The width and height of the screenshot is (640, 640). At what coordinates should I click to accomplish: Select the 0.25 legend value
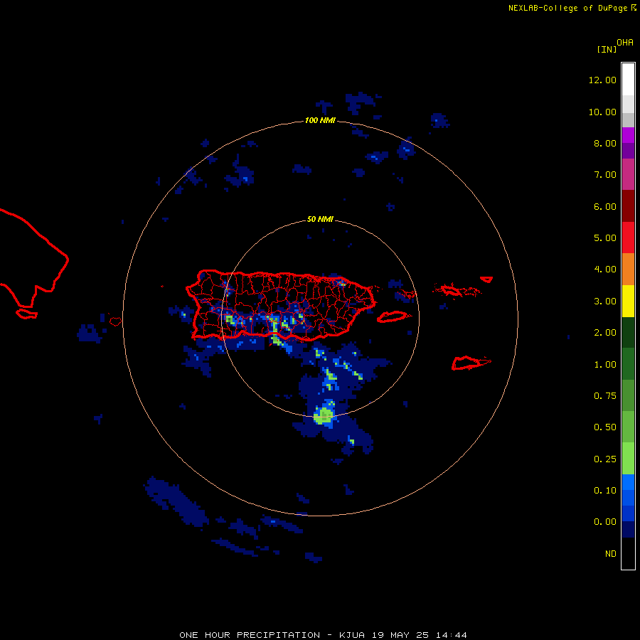605,459
